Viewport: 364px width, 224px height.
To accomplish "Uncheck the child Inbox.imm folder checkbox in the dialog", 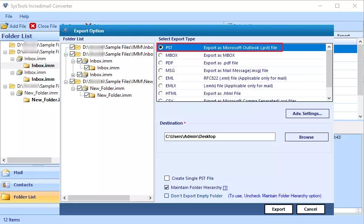I will click(87, 68).
